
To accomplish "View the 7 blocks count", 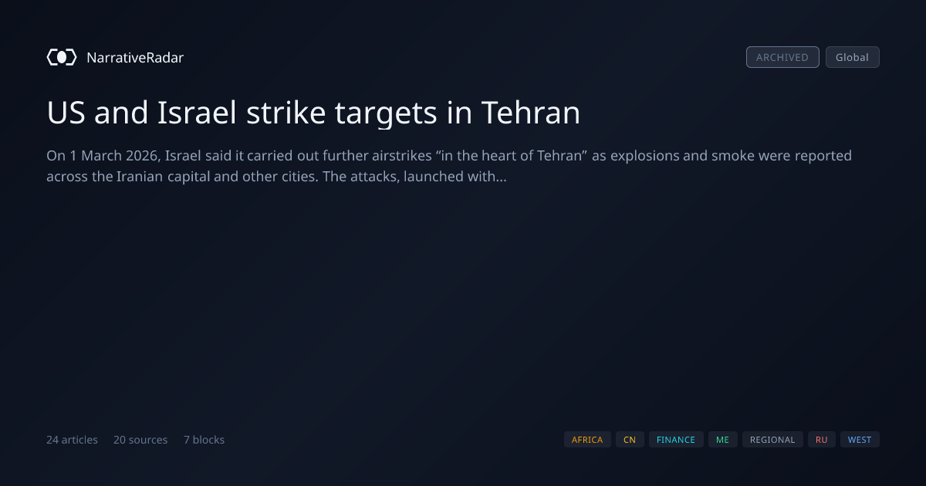I will point(204,440).
